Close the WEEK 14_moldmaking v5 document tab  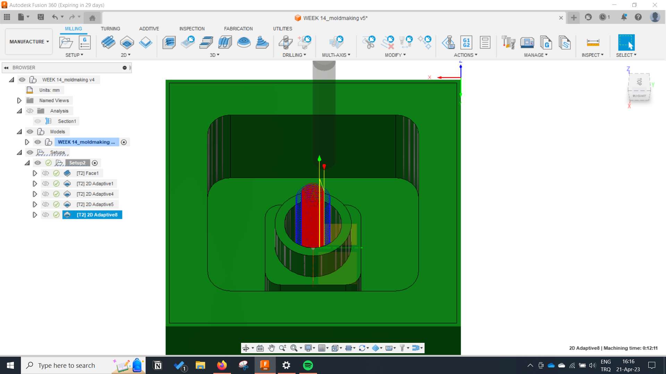point(561,18)
